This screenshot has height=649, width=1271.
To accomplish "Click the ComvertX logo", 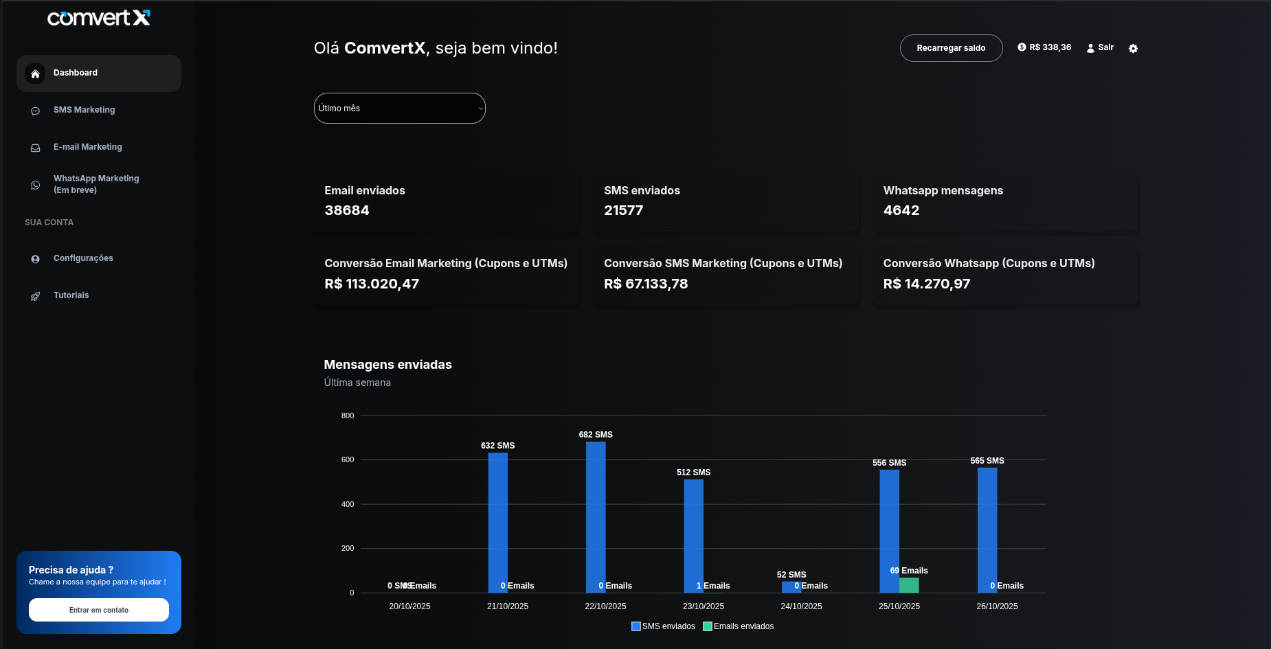I will pos(98,18).
